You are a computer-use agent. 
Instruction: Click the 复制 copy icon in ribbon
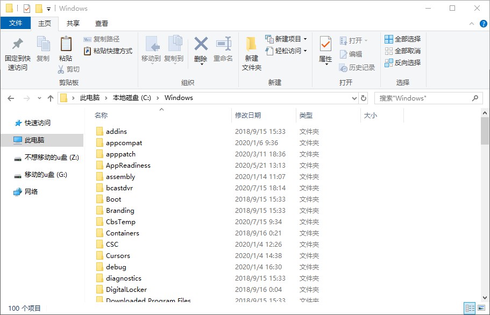click(43, 44)
